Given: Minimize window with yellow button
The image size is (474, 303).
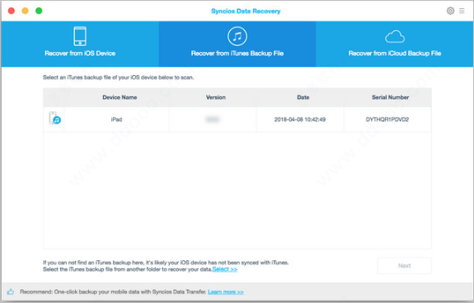Looking at the screenshot, I should pyautogui.click(x=25, y=11).
